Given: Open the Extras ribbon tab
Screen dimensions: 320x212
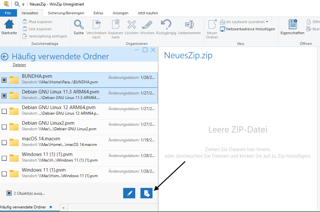Looking at the screenshot, I should click(98, 13).
